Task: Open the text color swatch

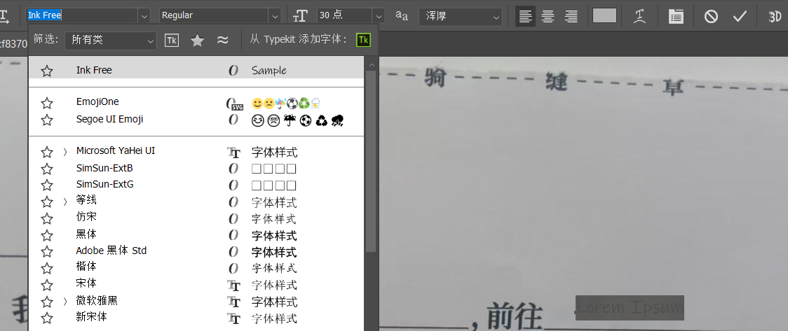Action: (x=604, y=15)
